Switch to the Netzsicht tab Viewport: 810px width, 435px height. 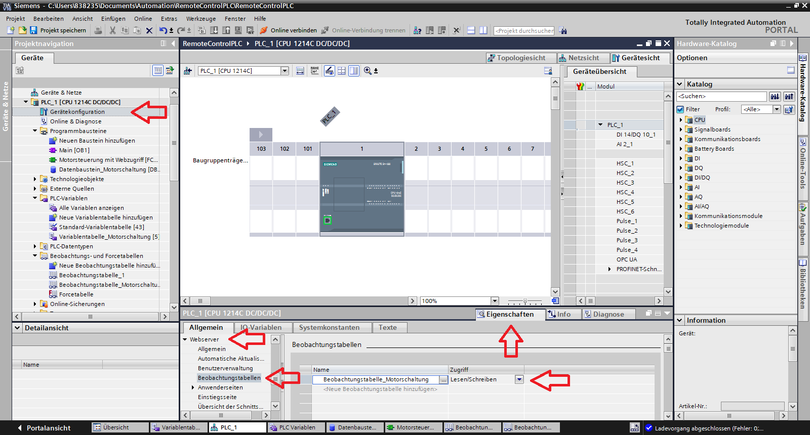pyautogui.click(x=583, y=58)
